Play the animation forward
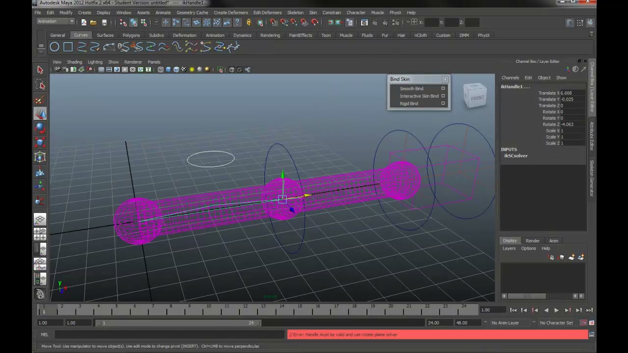The image size is (628, 353). (556, 310)
